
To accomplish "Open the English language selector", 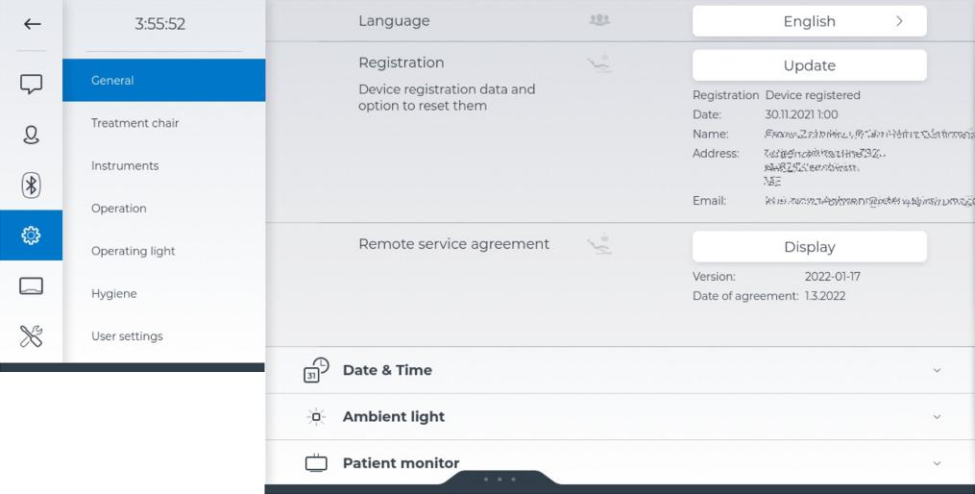I will pos(809,21).
